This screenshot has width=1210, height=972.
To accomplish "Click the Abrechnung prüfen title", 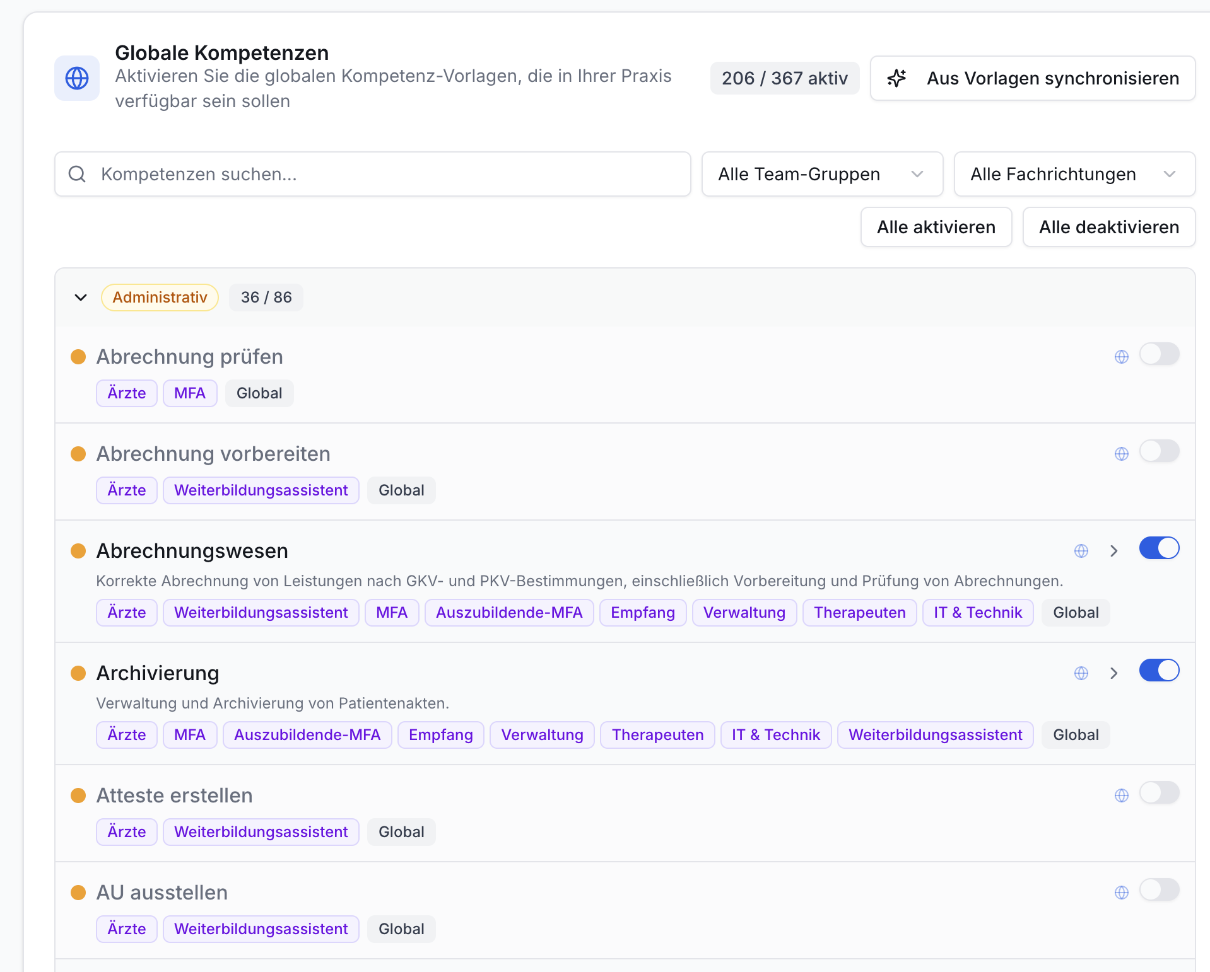I will [189, 357].
